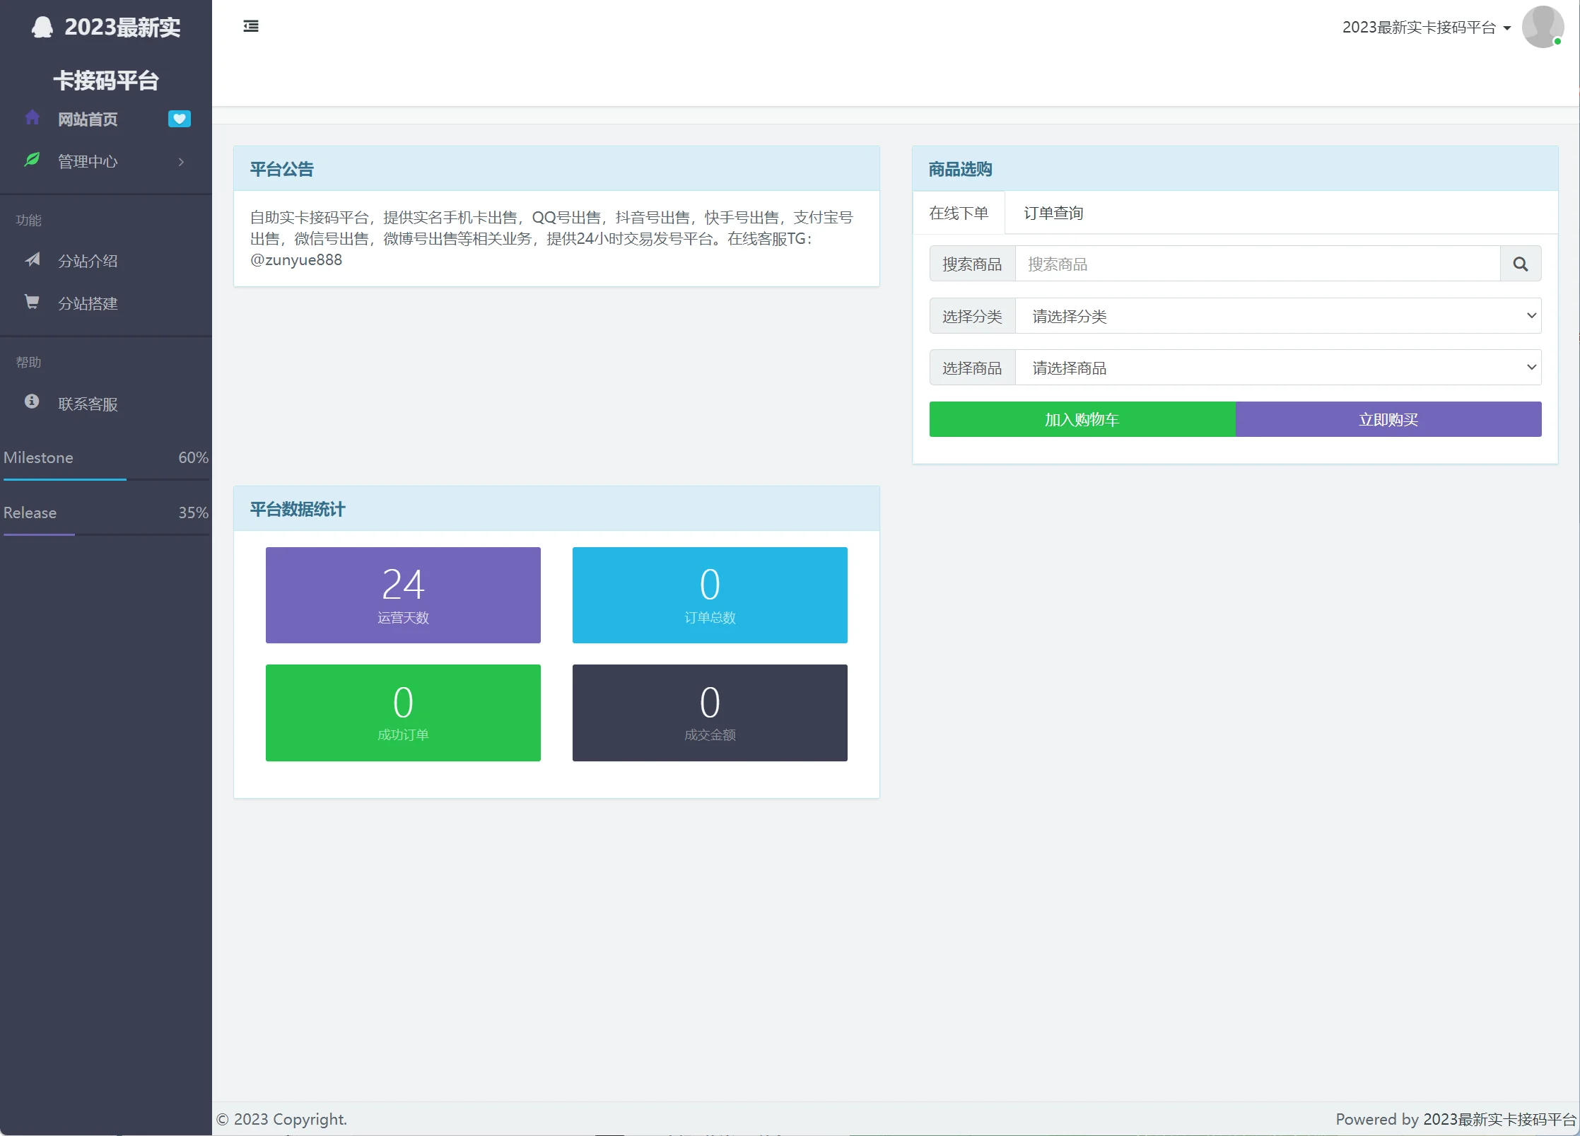Click the QQ penguin logo icon
Image resolution: width=1580 pixels, height=1136 pixels.
[x=42, y=27]
